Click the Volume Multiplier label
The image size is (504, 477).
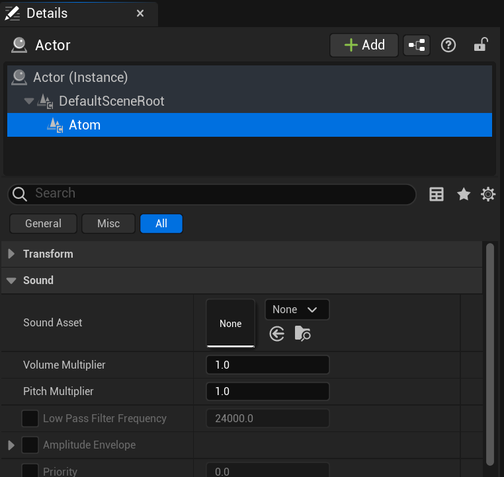[64, 365]
